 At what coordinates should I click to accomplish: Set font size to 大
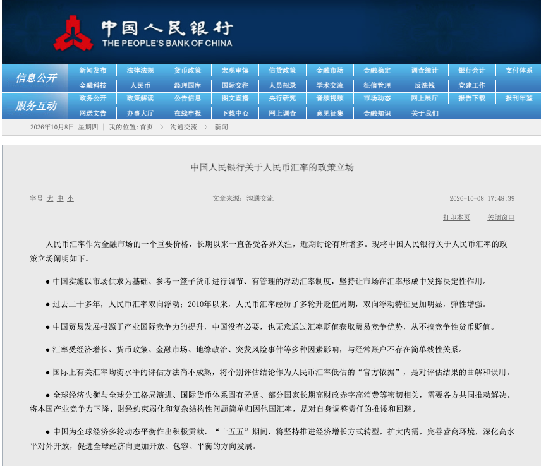(50, 198)
